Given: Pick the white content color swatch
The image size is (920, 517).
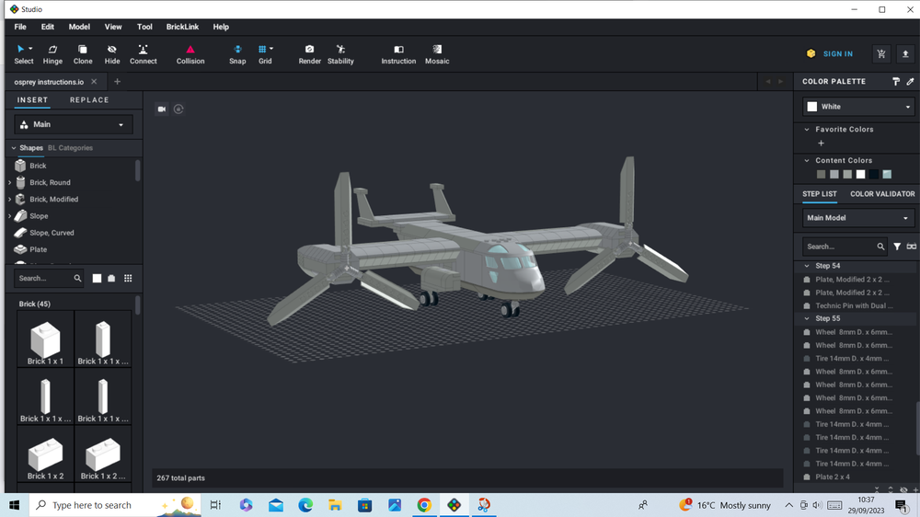Looking at the screenshot, I should 861,174.
